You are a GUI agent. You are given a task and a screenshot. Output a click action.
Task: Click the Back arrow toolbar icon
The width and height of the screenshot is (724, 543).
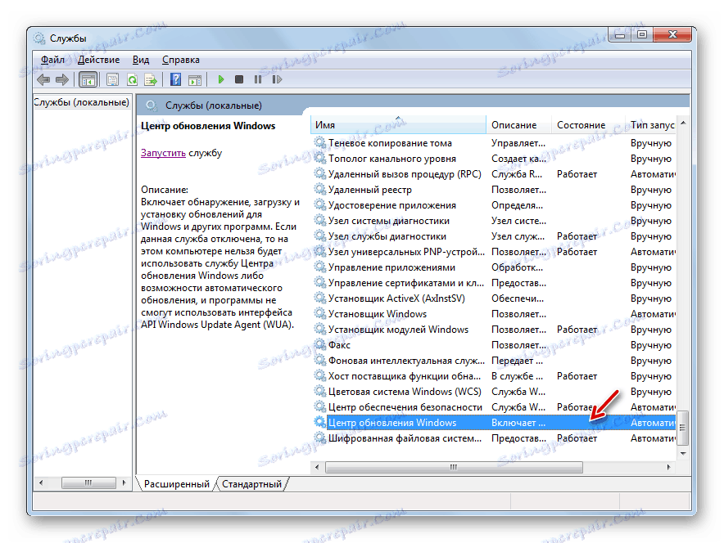tap(43, 80)
